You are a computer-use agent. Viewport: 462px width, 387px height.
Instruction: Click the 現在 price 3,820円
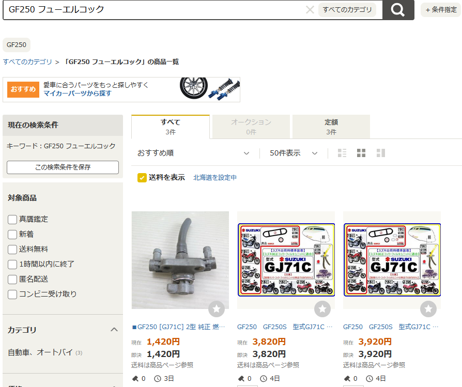(x=269, y=342)
